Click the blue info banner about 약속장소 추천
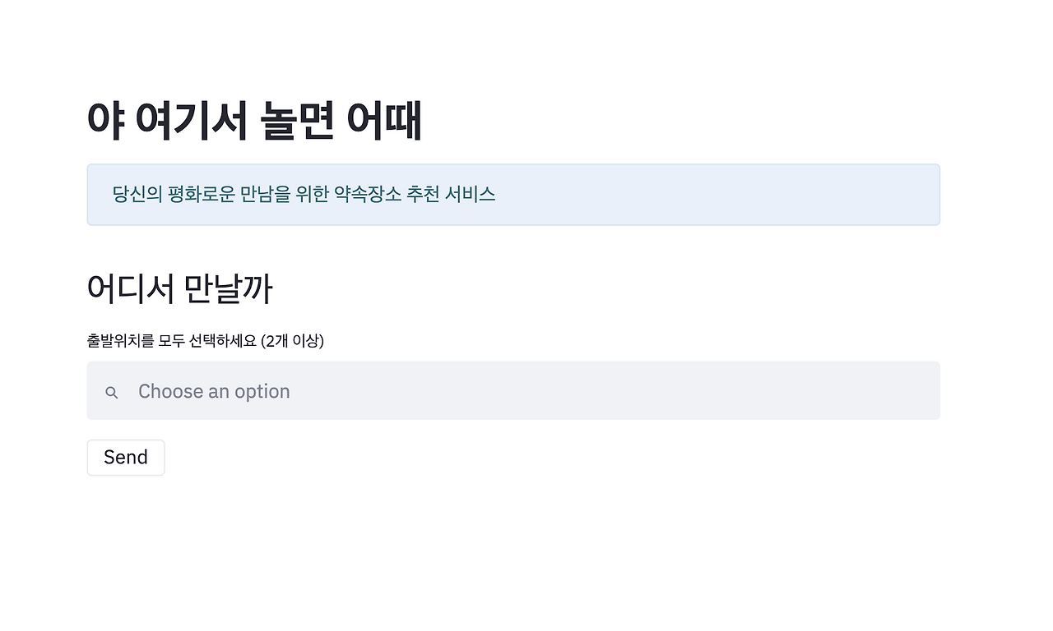Screen dimensions: 1053x631 click(513, 194)
